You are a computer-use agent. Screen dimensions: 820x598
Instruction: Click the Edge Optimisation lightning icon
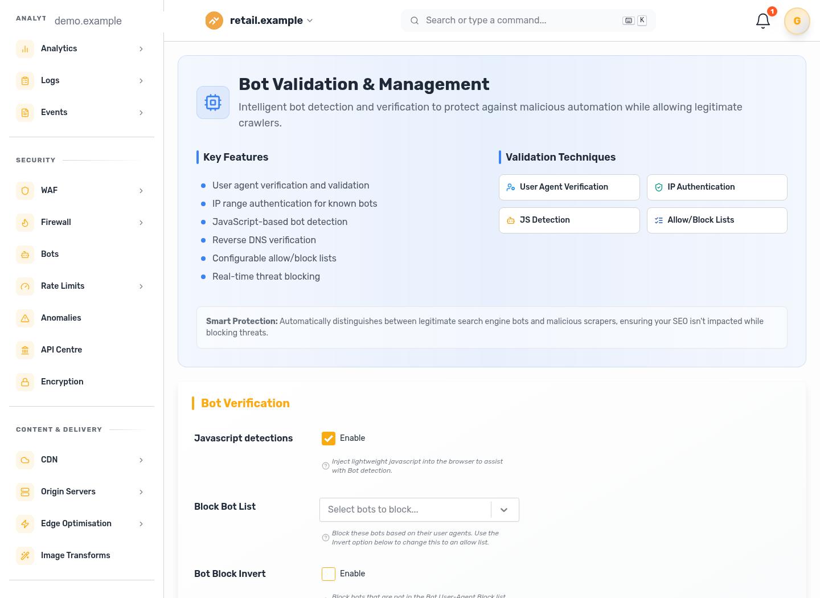click(25, 524)
